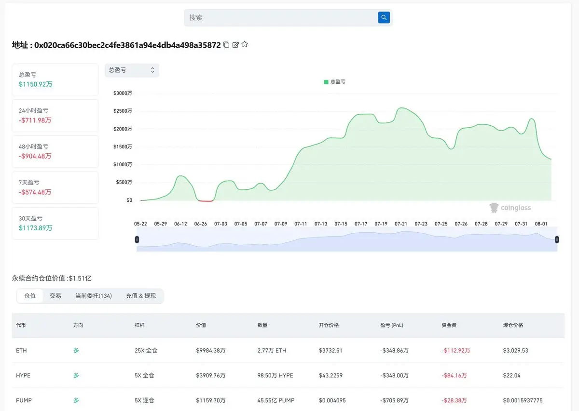Click ETH entry price $3732.51

coord(331,351)
